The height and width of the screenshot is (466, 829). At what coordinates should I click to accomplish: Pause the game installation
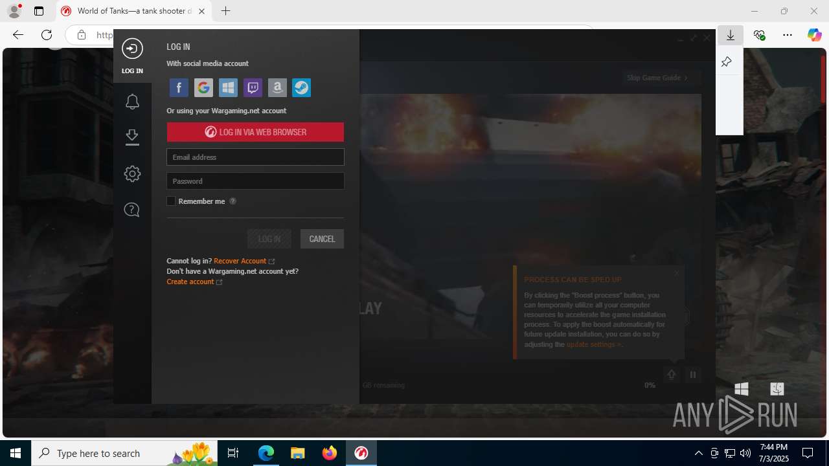tap(693, 375)
